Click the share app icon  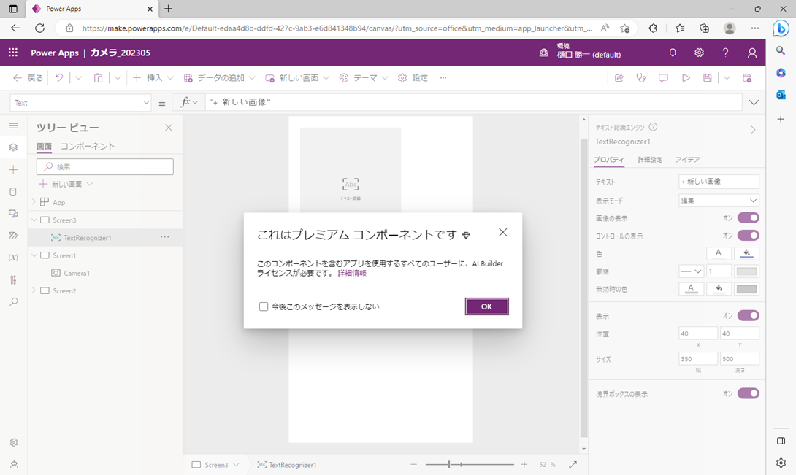(619, 77)
